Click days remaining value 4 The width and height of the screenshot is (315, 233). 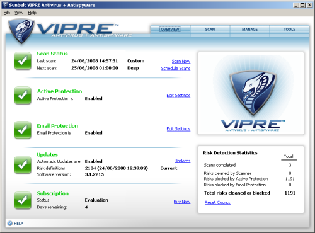click(86, 207)
